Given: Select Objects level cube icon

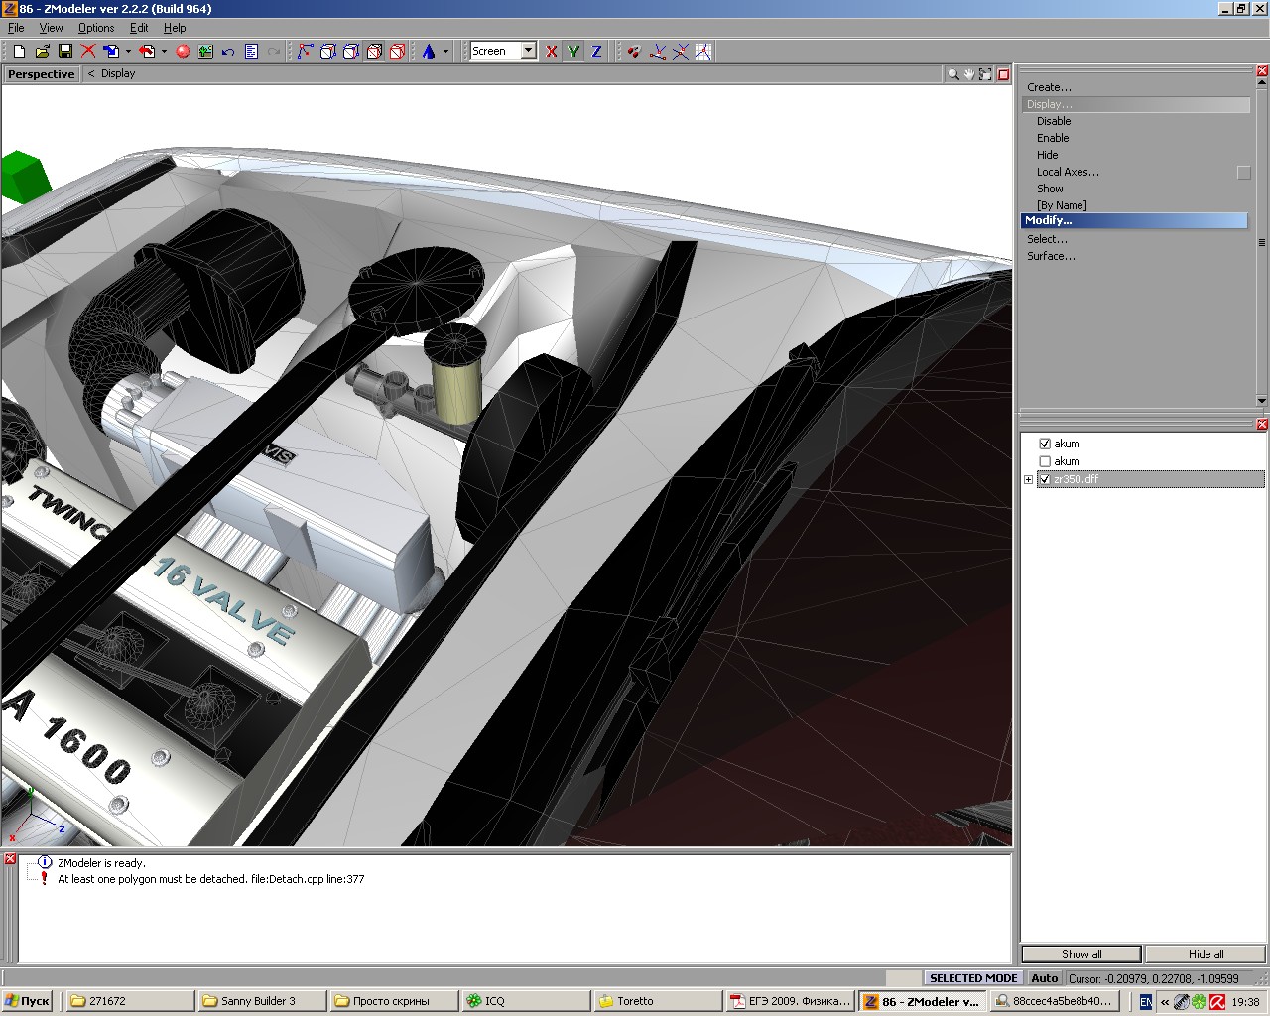Looking at the screenshot, I should 374,51.
